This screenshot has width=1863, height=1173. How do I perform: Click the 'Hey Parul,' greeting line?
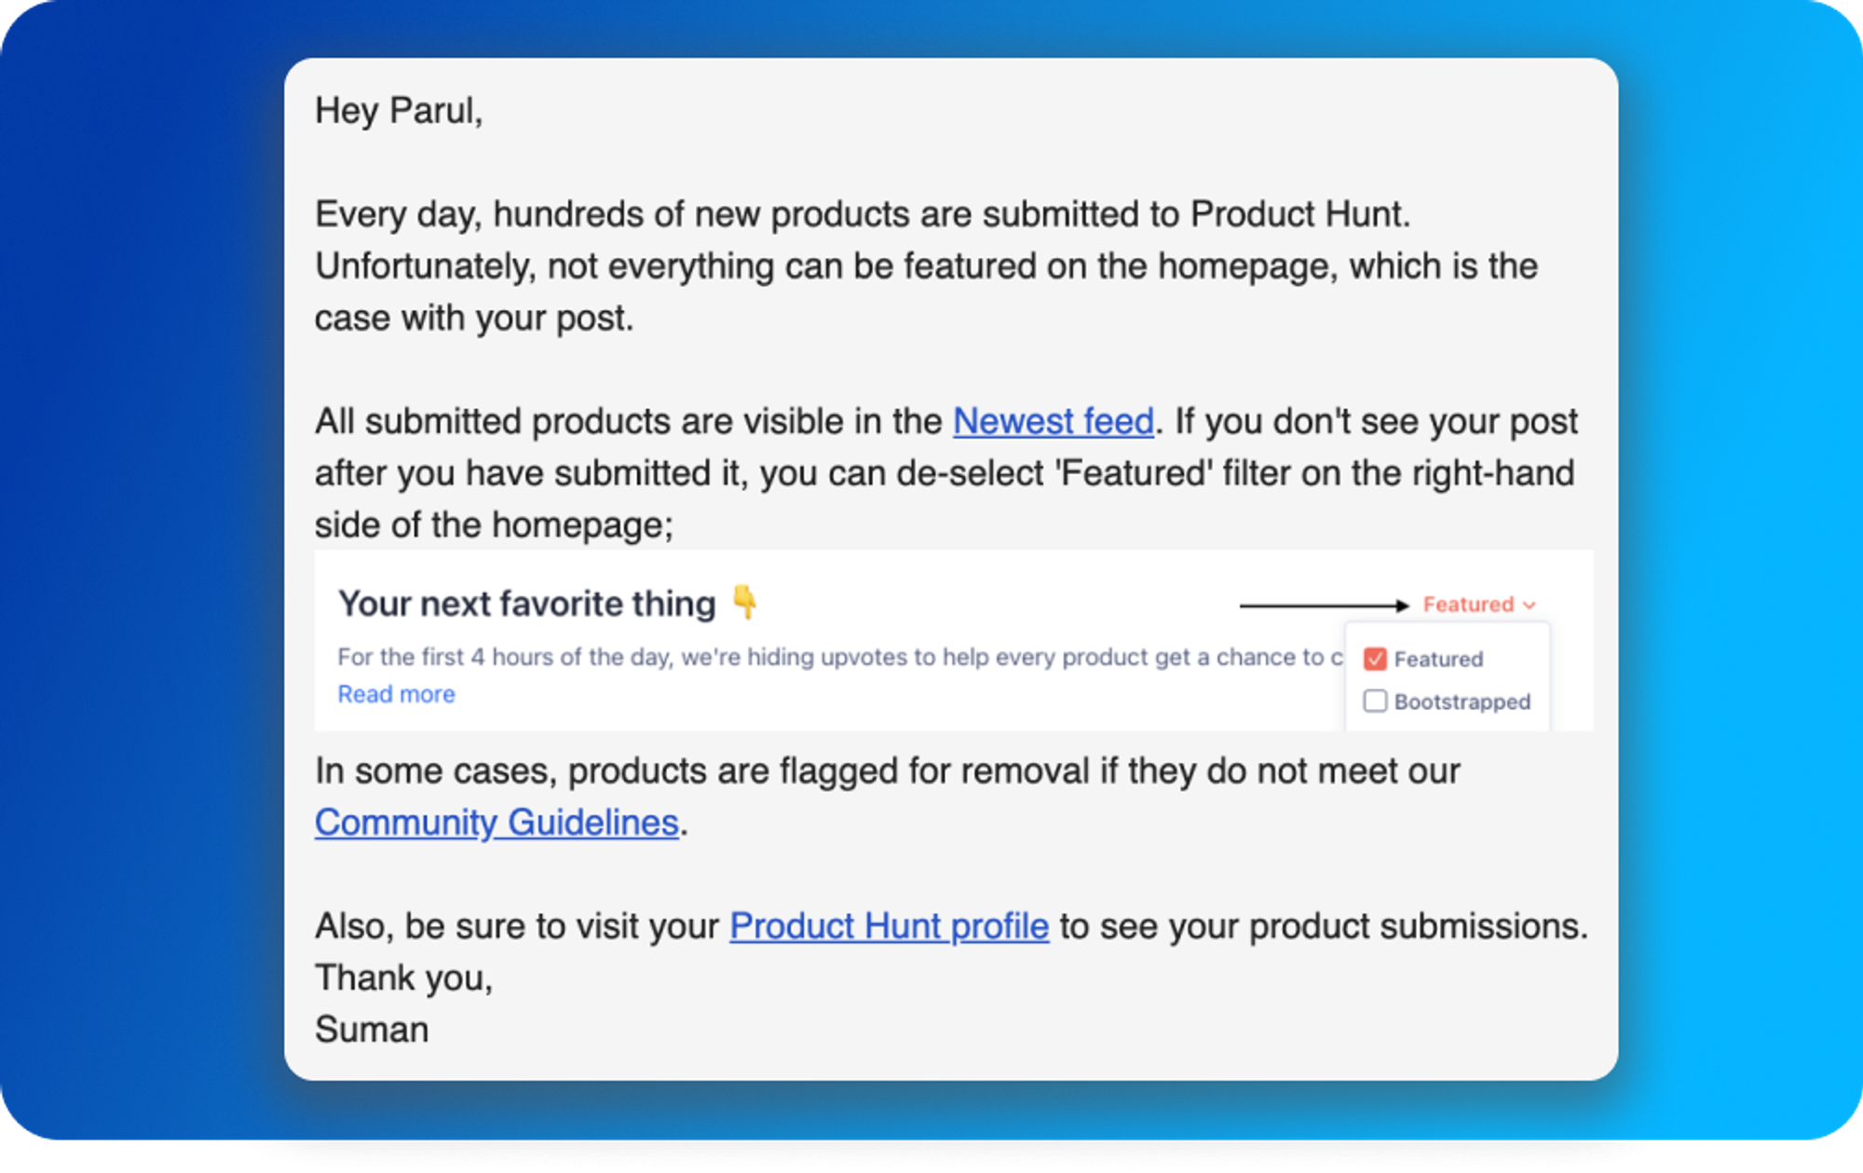399,111
